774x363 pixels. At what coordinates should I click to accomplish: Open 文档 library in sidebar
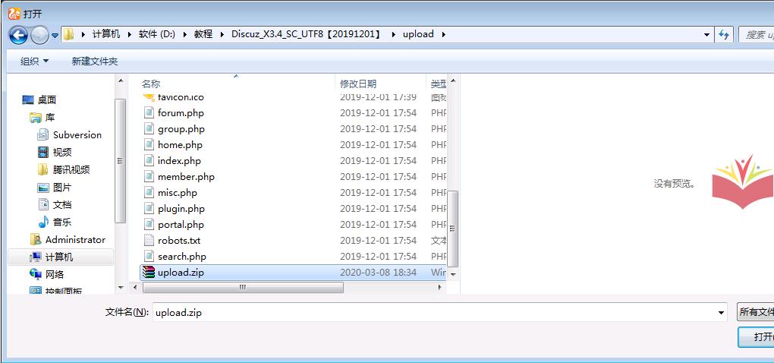[62, 204]
